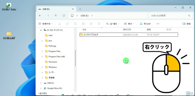Click the Rename icon in toolbar
The image size is (195, 96).
(83, 24)
